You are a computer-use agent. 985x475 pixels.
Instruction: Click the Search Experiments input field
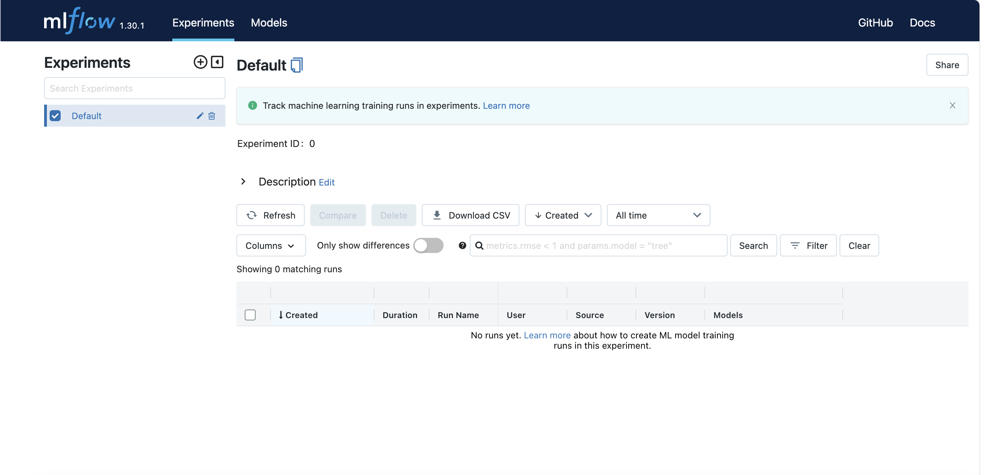pyautogui.click(x=135, y=88)
